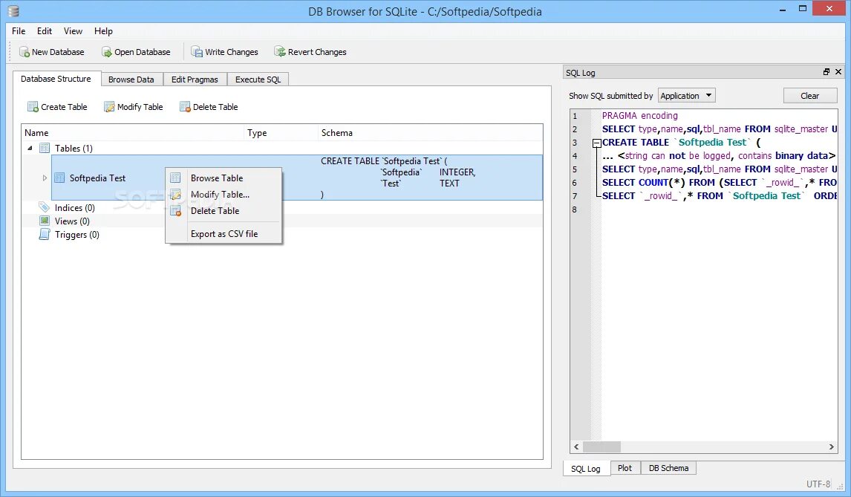Select Modify Table... in context menu
This screenshot has width=851, height=497.
click(224, 195)
